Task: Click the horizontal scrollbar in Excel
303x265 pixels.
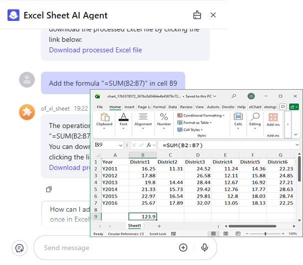Action: [252, 226]
